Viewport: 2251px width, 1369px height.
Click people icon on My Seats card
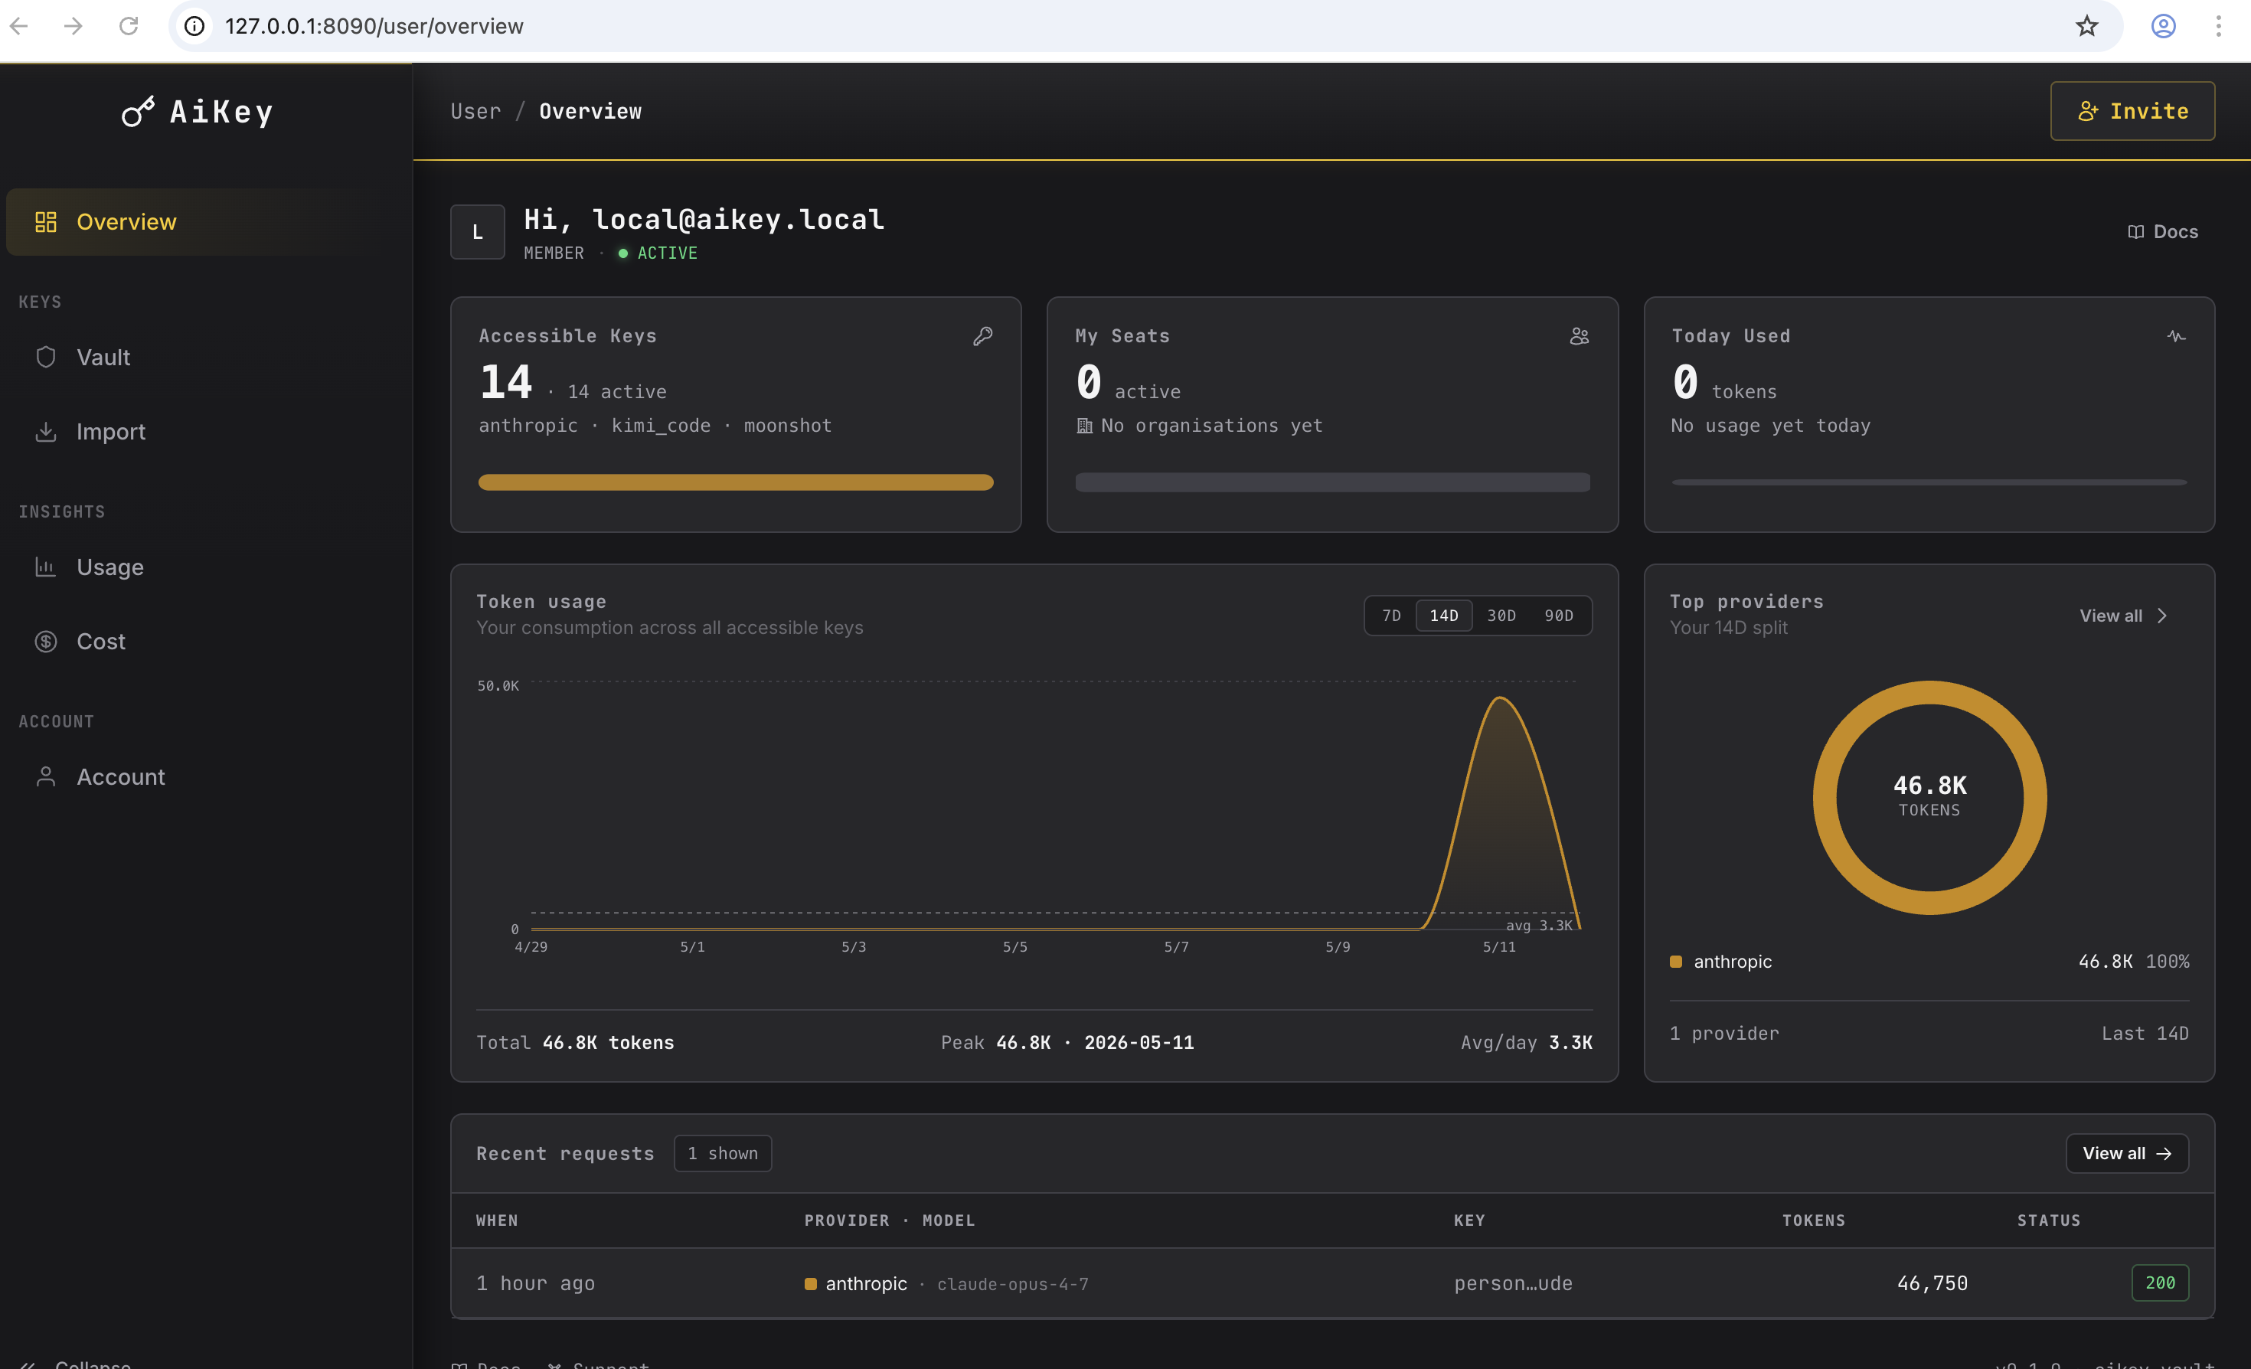1580,336
